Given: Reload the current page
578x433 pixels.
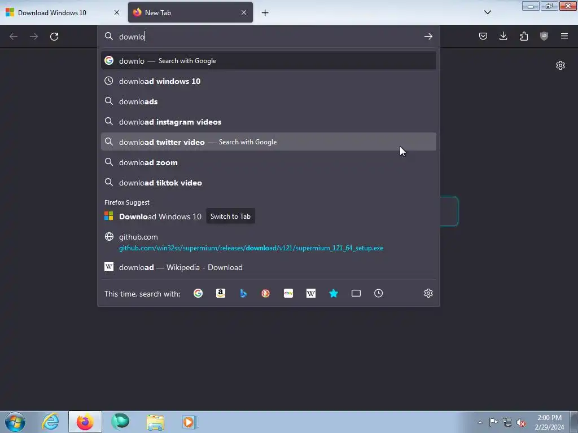Looking at the screenshot, I should point(54,37).
